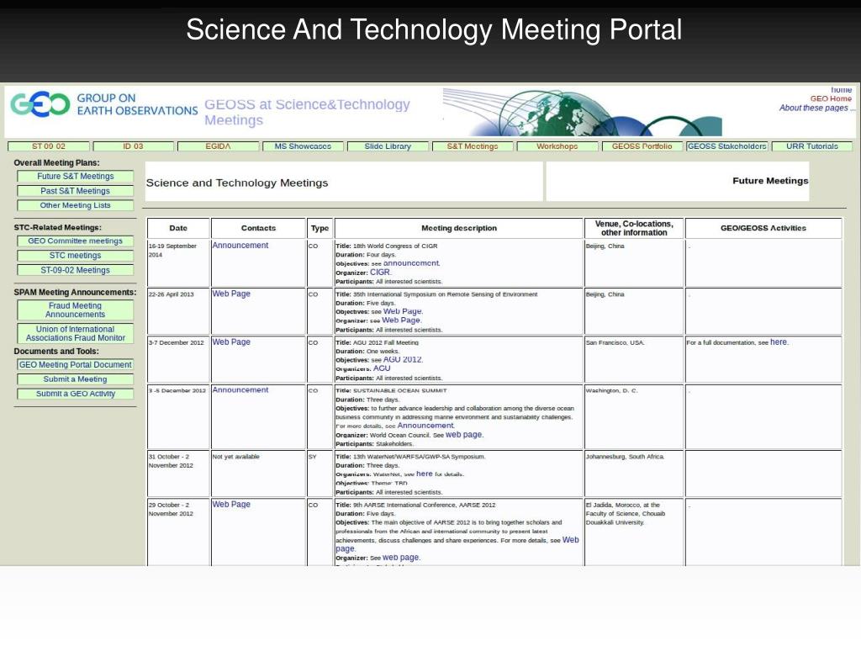
Task: Click the globe banner image
Action: (582, 112)
